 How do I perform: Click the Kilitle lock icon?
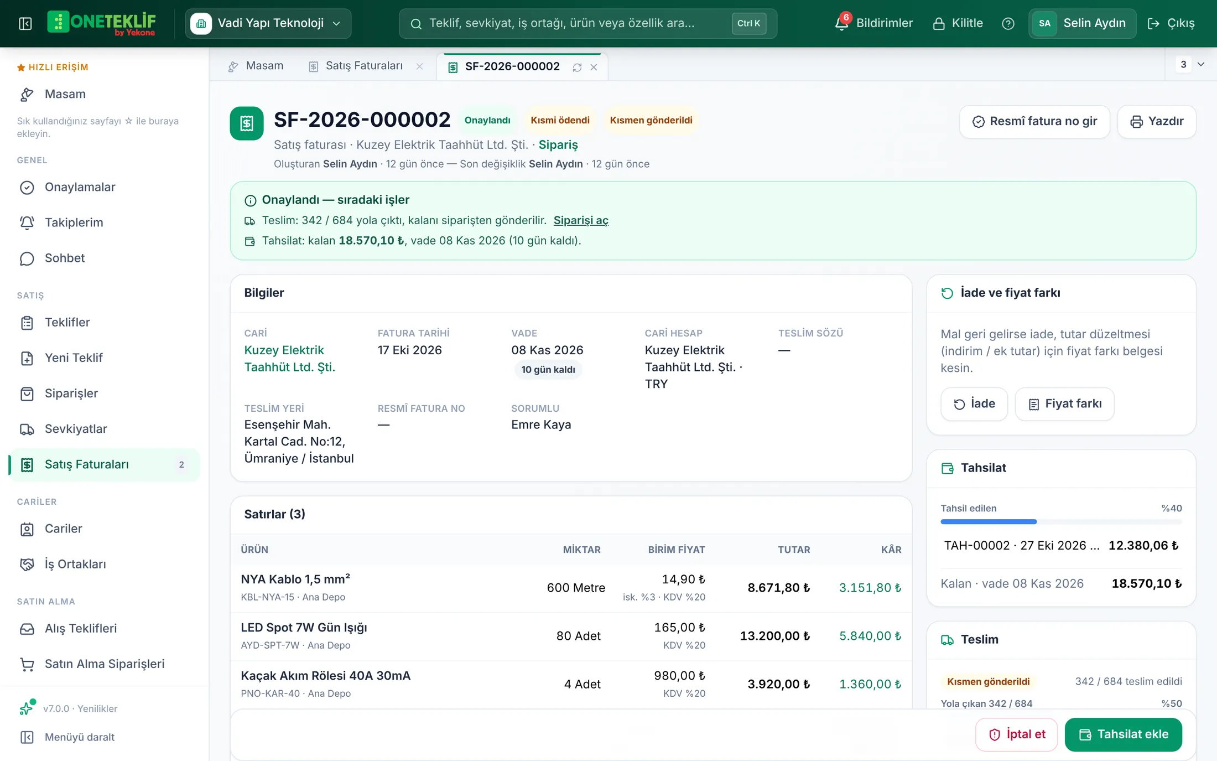[939, 23]
